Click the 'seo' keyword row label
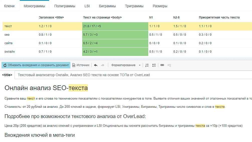Viewport: 252px width, 142px height. 7,35
